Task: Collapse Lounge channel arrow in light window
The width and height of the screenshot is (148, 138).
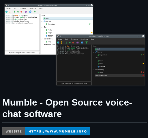Action: pyautogui.click(x=42, y=21)
